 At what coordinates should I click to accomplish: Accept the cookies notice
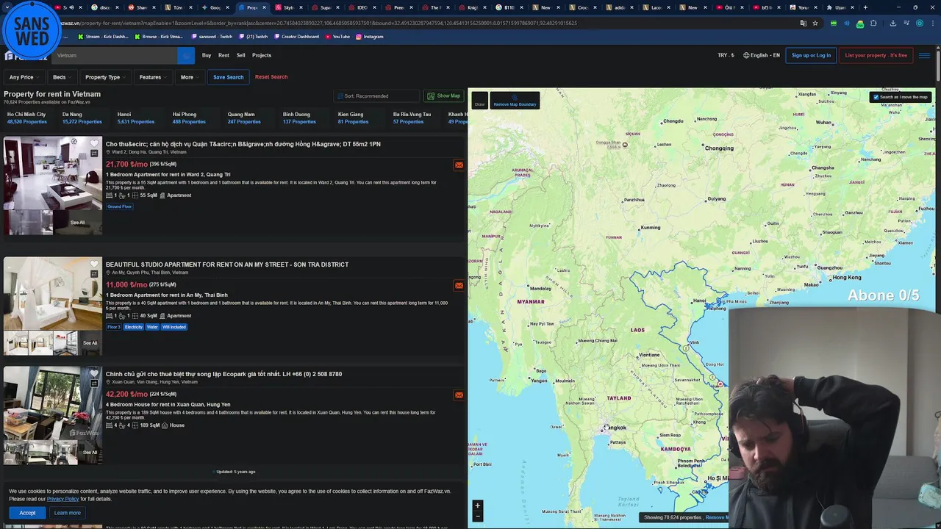coord(27,513)
